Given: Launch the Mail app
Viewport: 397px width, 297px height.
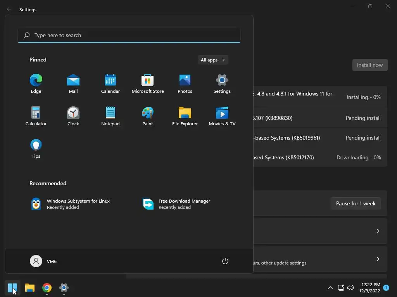Looking at the screenshot, I should pos(73,84).
